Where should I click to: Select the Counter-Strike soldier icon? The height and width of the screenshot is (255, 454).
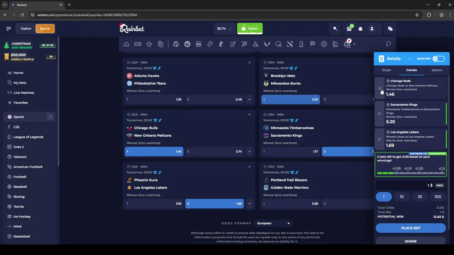[221, 44]
